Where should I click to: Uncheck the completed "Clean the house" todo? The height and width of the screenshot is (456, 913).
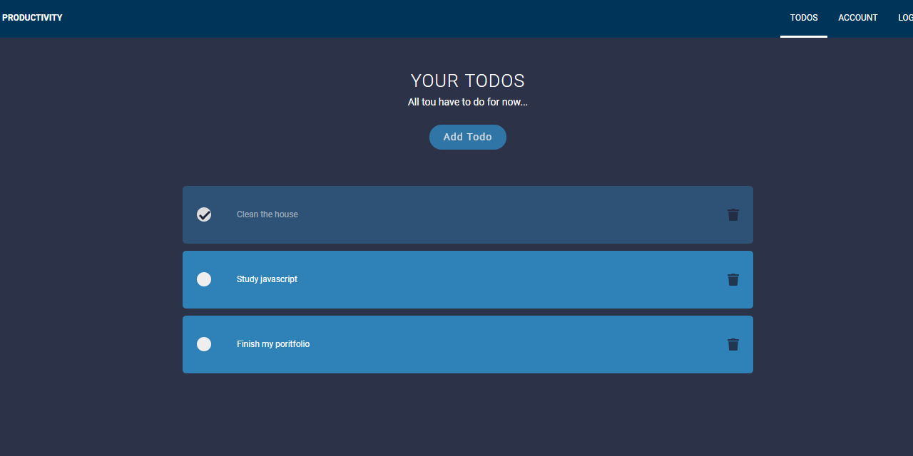[204, 214]
